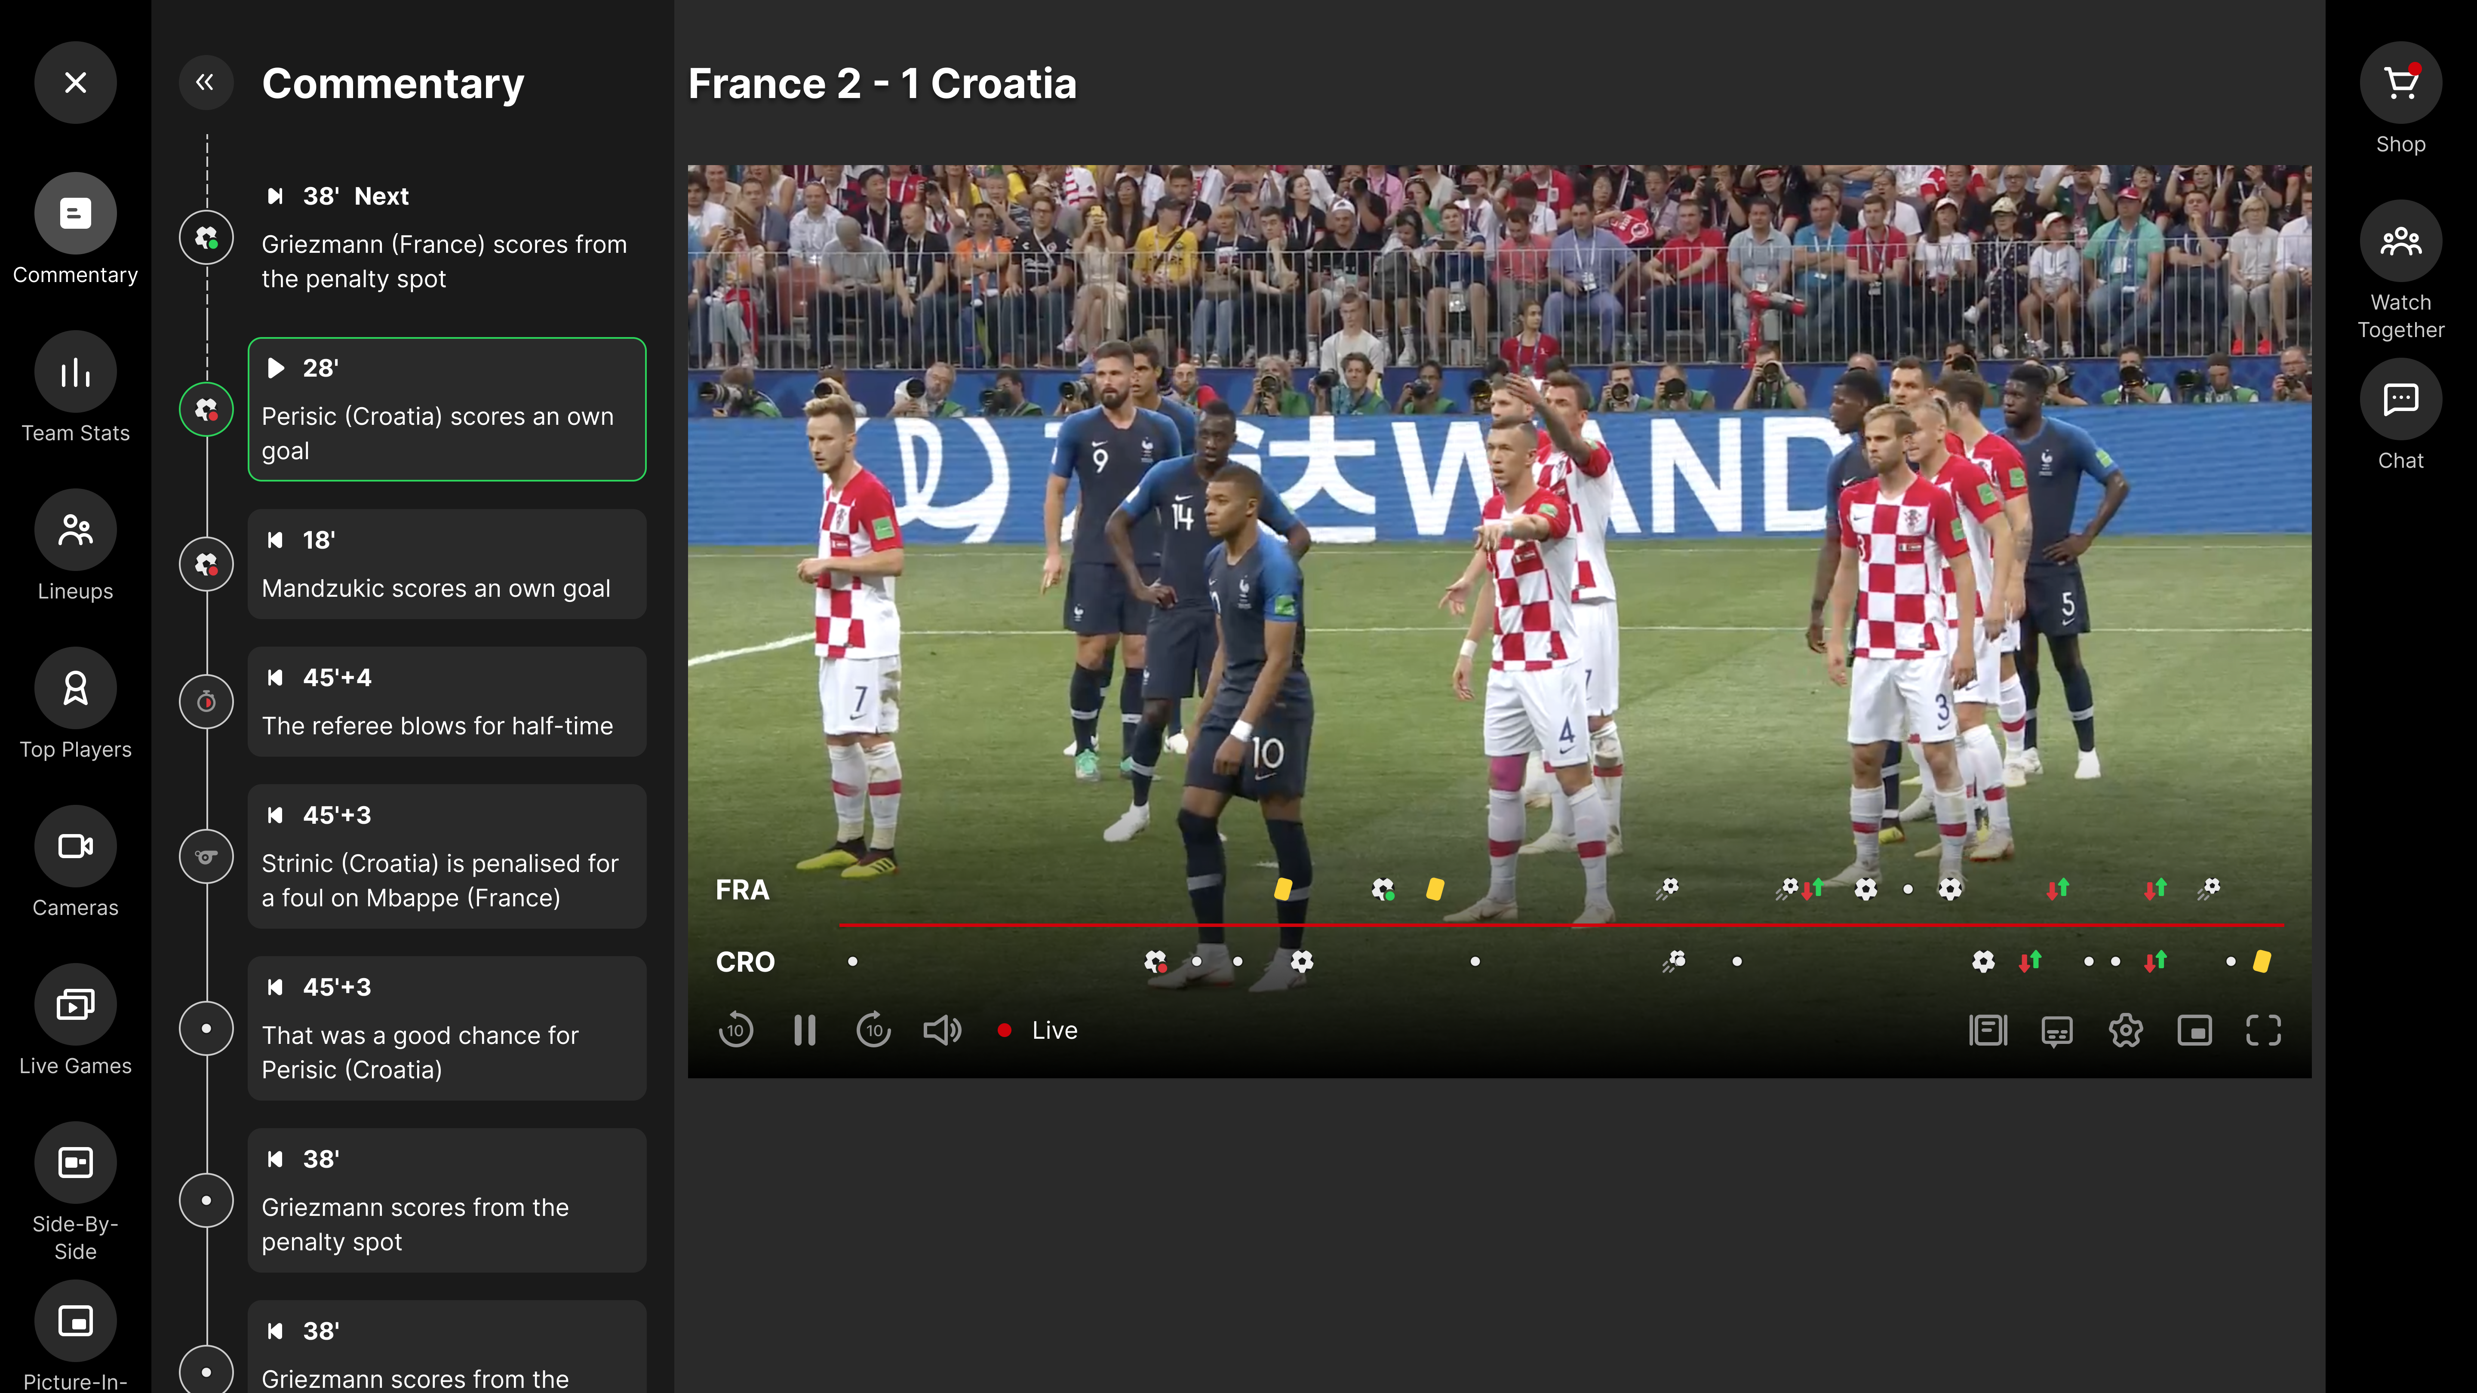2477x1393 pixels.
Task: Rewind to 18' Mandzukic own goal entry
Action: (x=446, y=565)
